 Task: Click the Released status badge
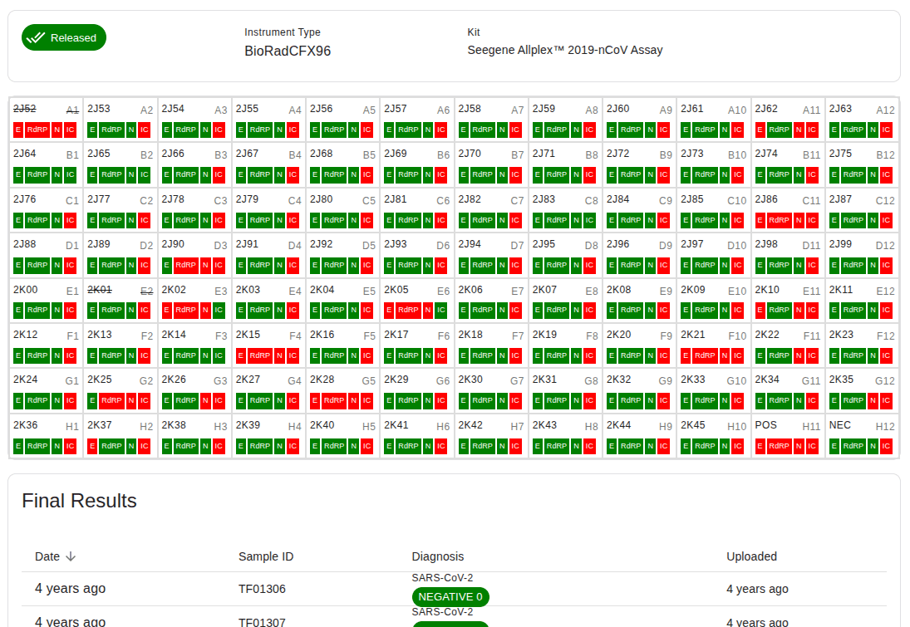64,37
